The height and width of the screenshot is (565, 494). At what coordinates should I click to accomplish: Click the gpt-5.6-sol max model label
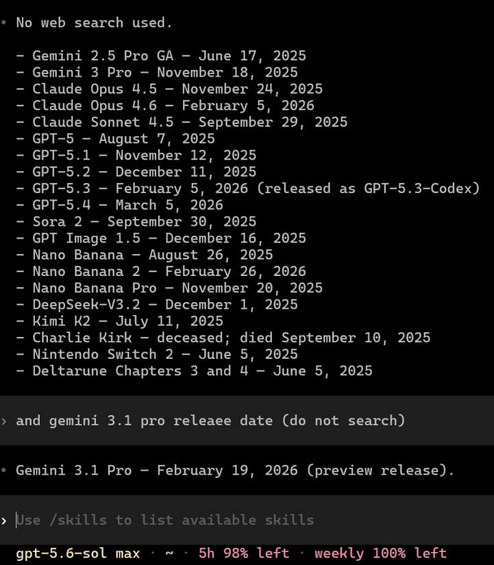click(x=78, y=553)
